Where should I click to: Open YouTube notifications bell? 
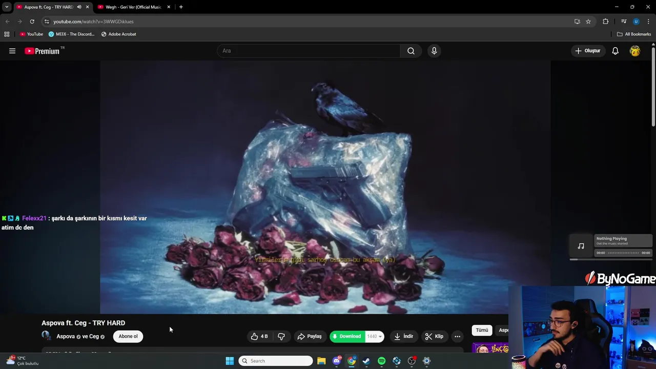pos(615,51)
